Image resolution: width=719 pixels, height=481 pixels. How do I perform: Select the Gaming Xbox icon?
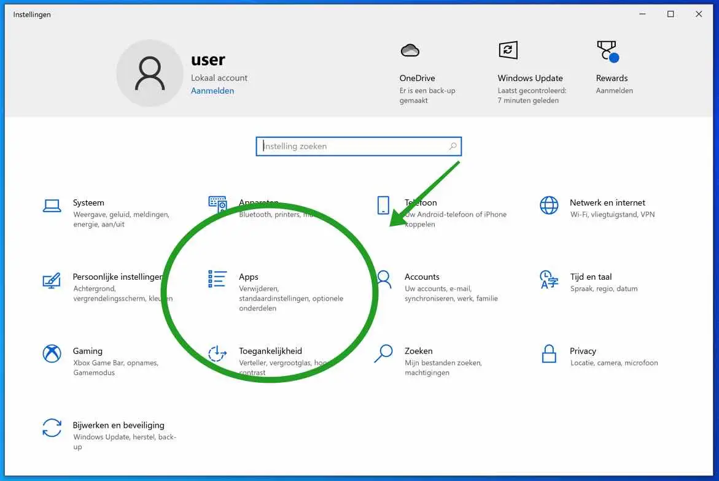coord(52,353)
